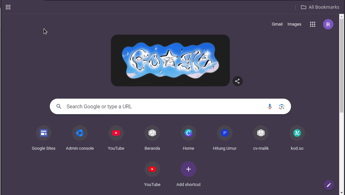The width and height of the screenshot is (345, 195).
Task: Open the kod.so shortcut
Action: pos(297,133)
